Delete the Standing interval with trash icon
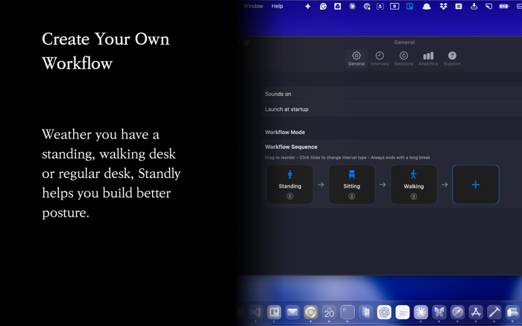The height and width of the screenshot is (326, 522). pyautogui.click(x=289, y=196)
